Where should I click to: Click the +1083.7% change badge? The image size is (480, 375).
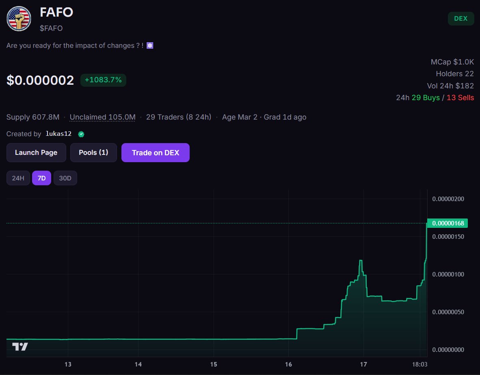click(x=103, y=80)
